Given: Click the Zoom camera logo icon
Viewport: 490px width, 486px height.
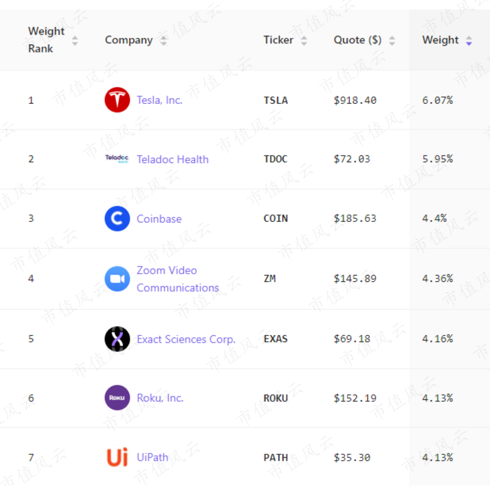Looking at the screenshot, I should 117,279.
